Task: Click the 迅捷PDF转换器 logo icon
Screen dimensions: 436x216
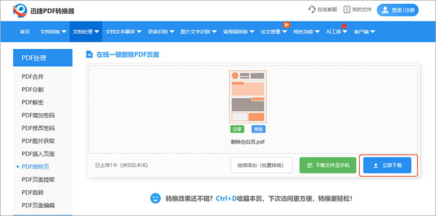Action: [x=20, y=10]
